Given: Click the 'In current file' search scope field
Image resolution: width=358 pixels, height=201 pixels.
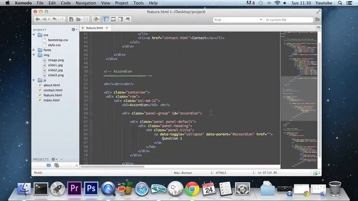Looking at the screenshot, I should click(289, 20).
